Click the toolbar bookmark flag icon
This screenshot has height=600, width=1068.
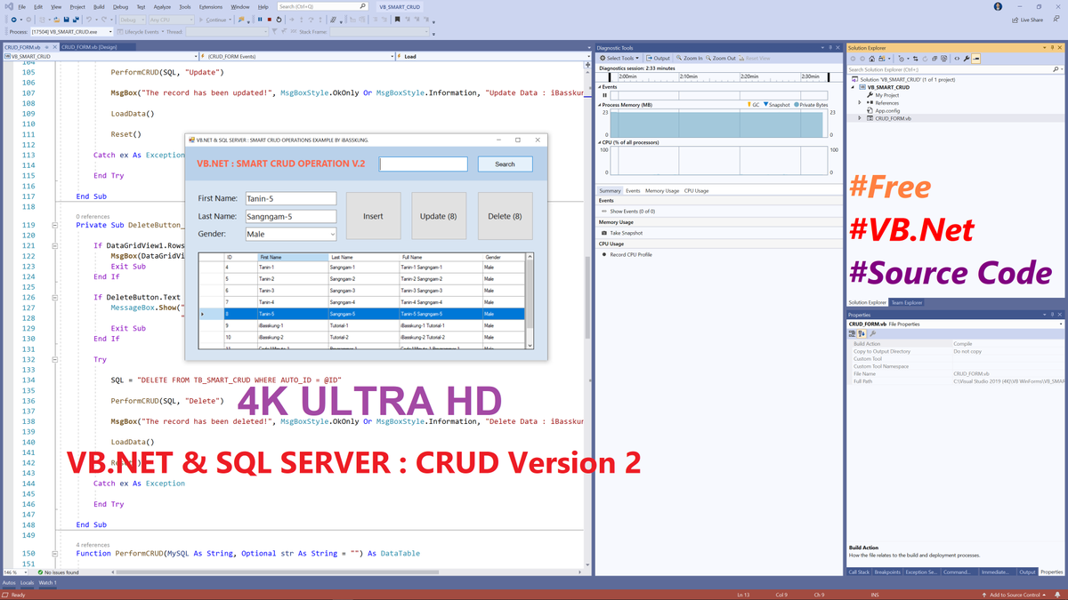click(397, 20)
